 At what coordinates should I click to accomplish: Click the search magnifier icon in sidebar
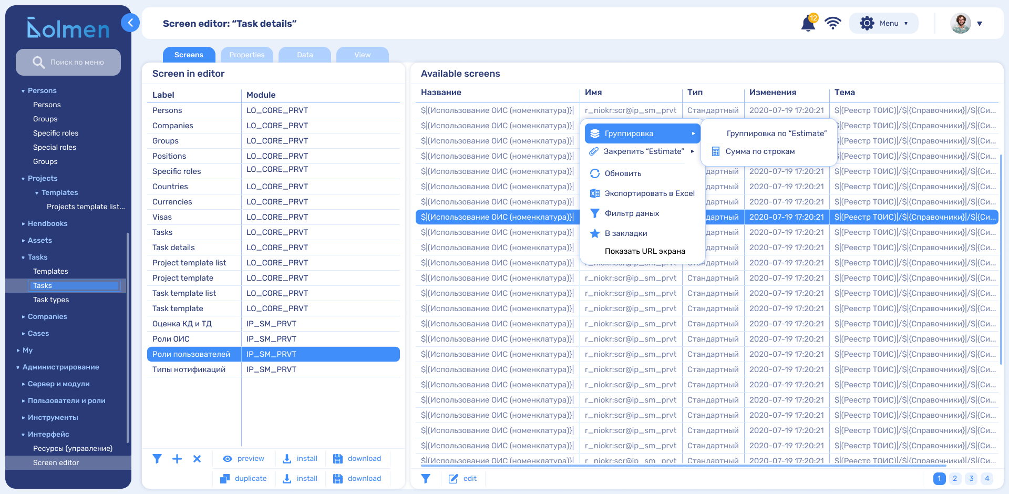coord(38,62)
